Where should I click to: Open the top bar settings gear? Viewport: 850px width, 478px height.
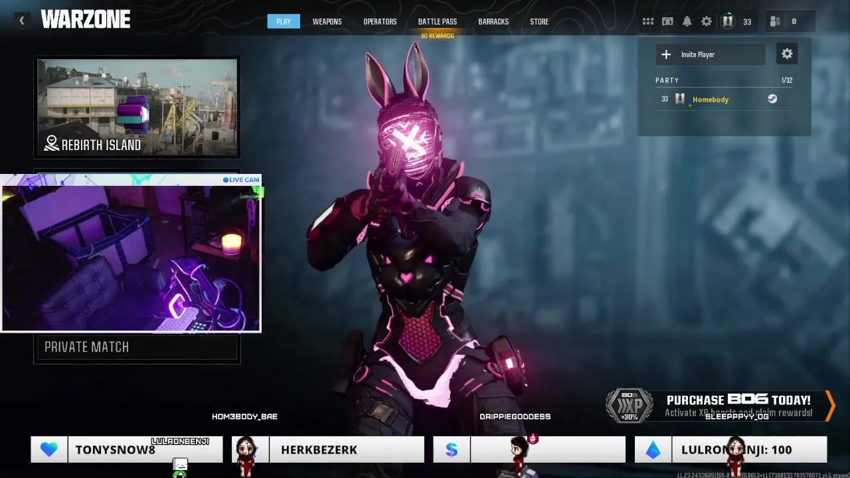(707, 22)
